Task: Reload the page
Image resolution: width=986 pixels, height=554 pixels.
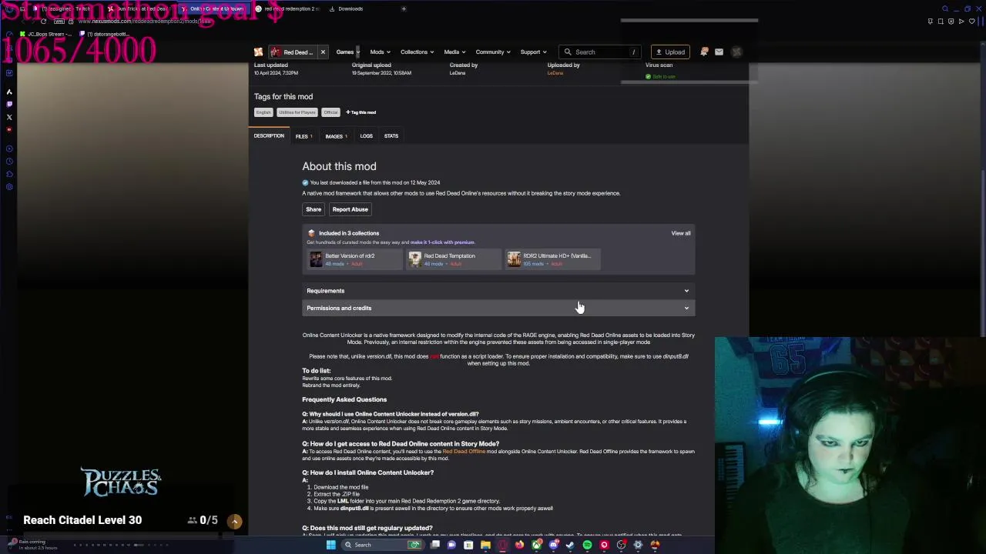Action: [x=43, y=21]
